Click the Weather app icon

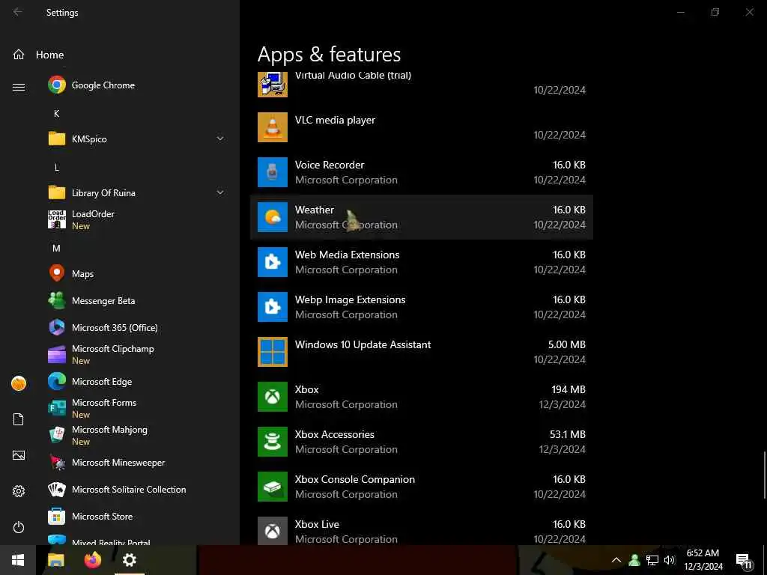tap(273, 217)
